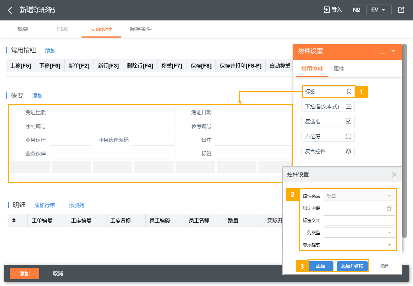413x286 pixels.
Task: Click the 参考编号 field
Action: tap(253, 126)
